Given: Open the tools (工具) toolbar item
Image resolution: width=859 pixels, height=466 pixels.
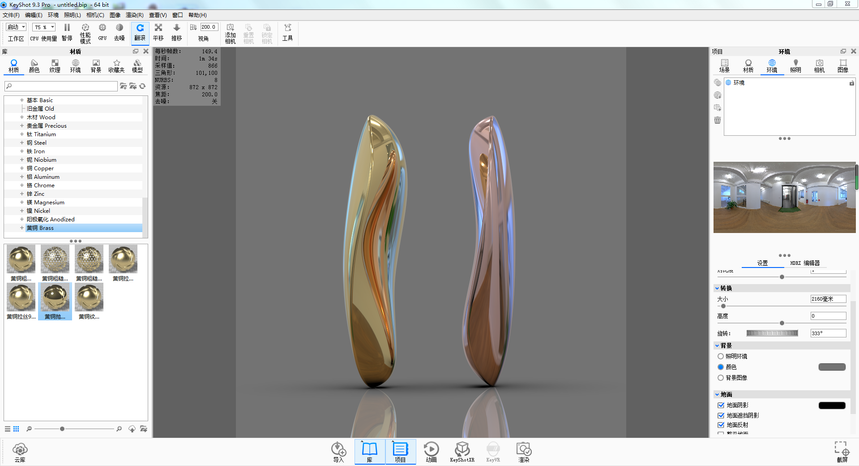Looking at the screenshot, I should coord(287,33).
